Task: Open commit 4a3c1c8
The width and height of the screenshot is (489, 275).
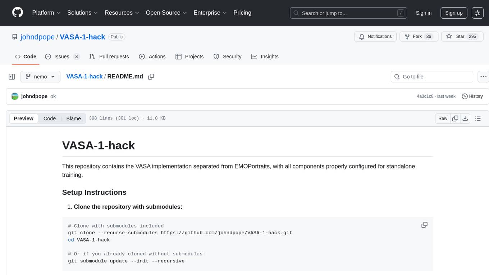Action: [425, 96]
